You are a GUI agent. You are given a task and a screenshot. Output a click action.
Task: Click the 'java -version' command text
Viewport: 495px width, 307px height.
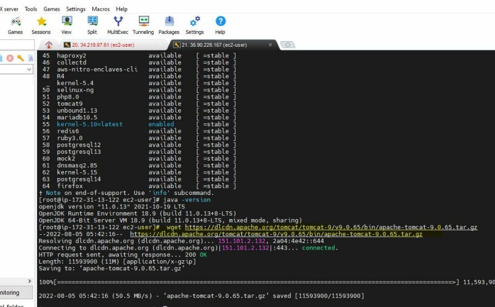[187, 200]
